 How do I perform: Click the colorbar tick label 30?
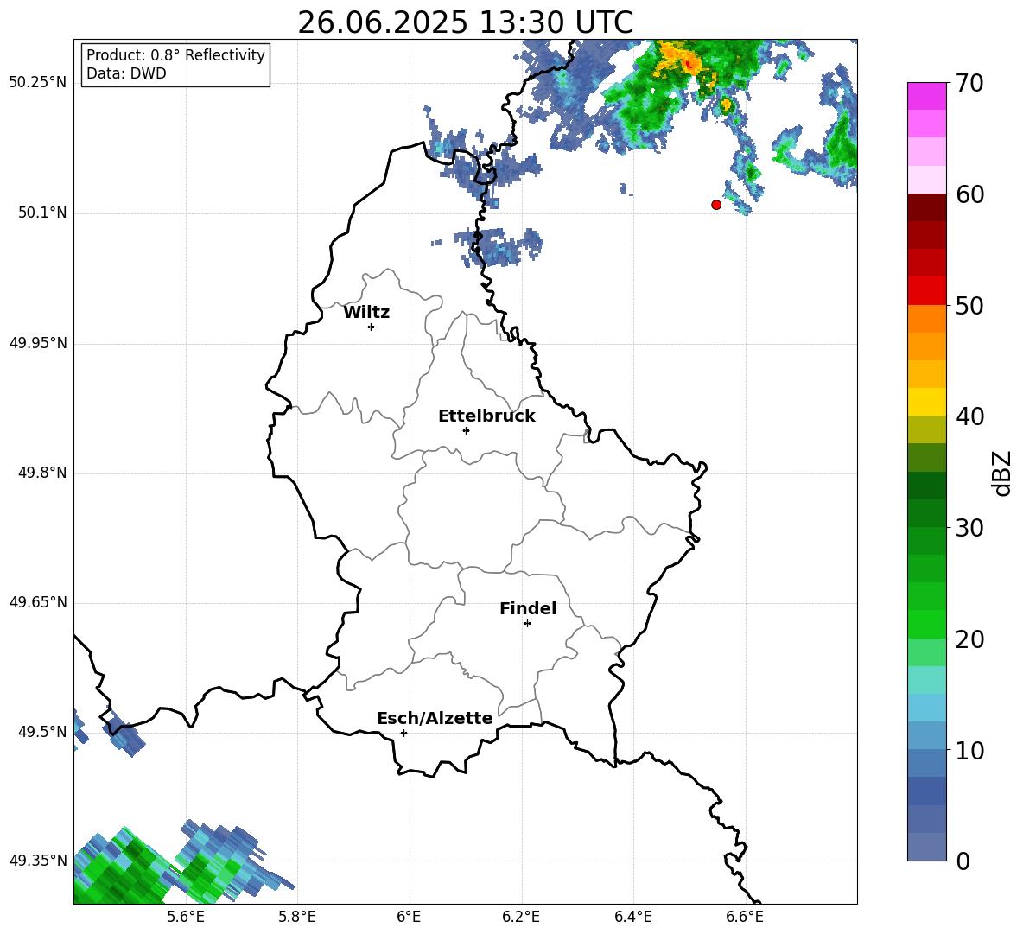(x=969, y=528)
